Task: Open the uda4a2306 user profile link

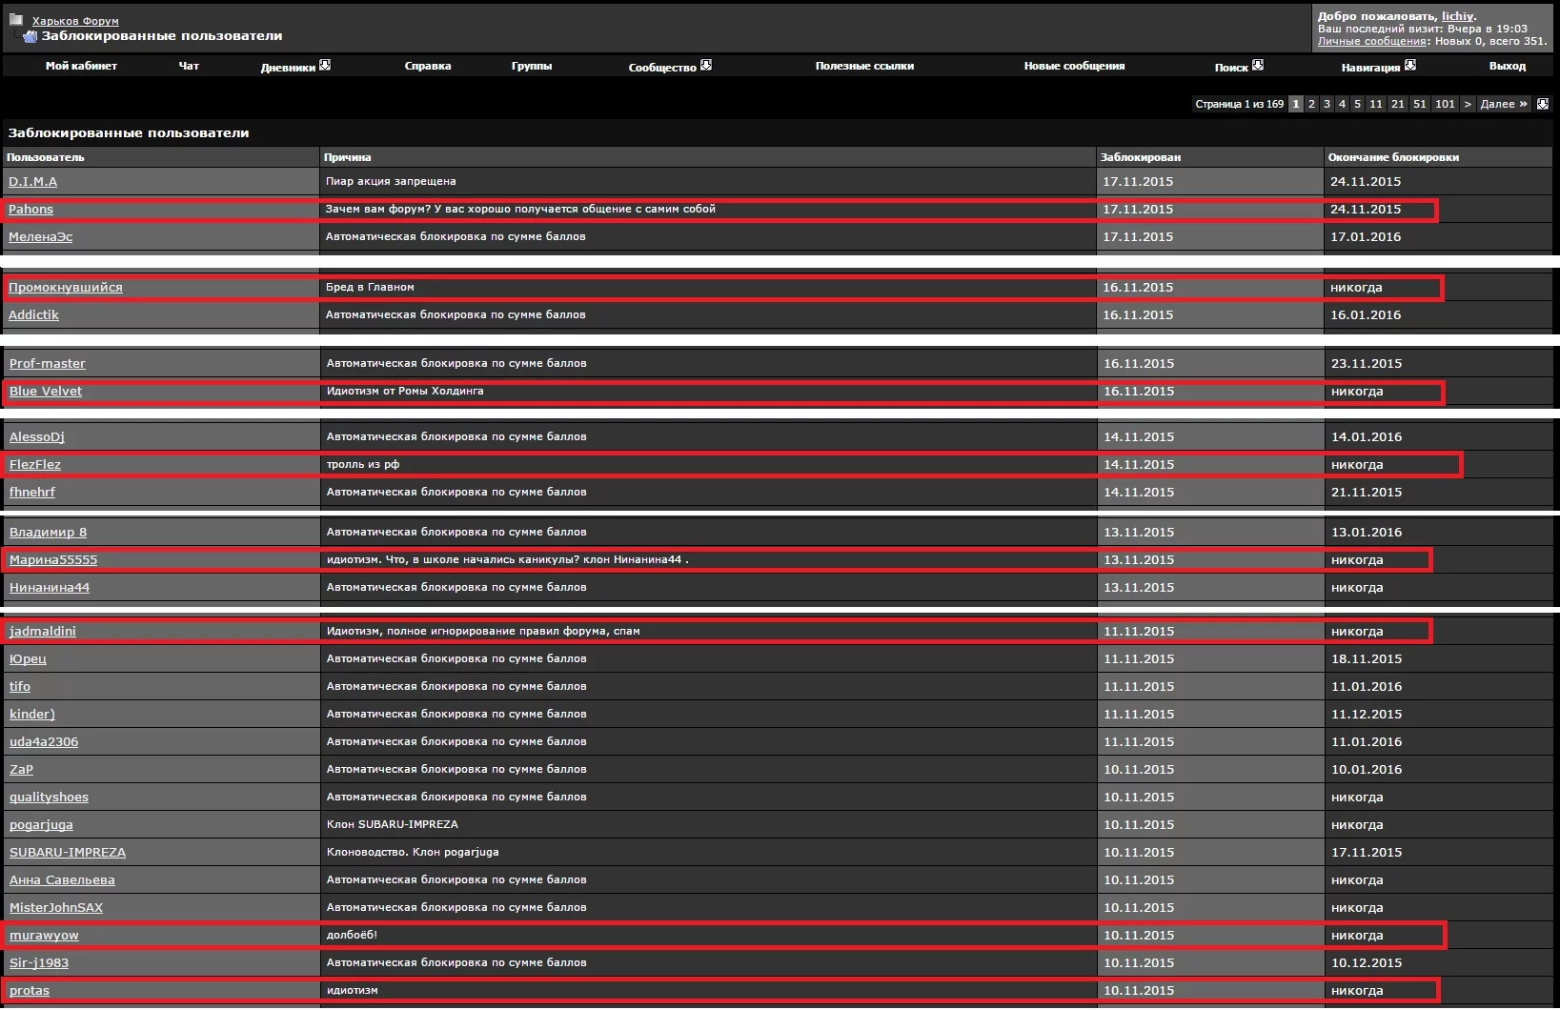Action: pos(44,741)
